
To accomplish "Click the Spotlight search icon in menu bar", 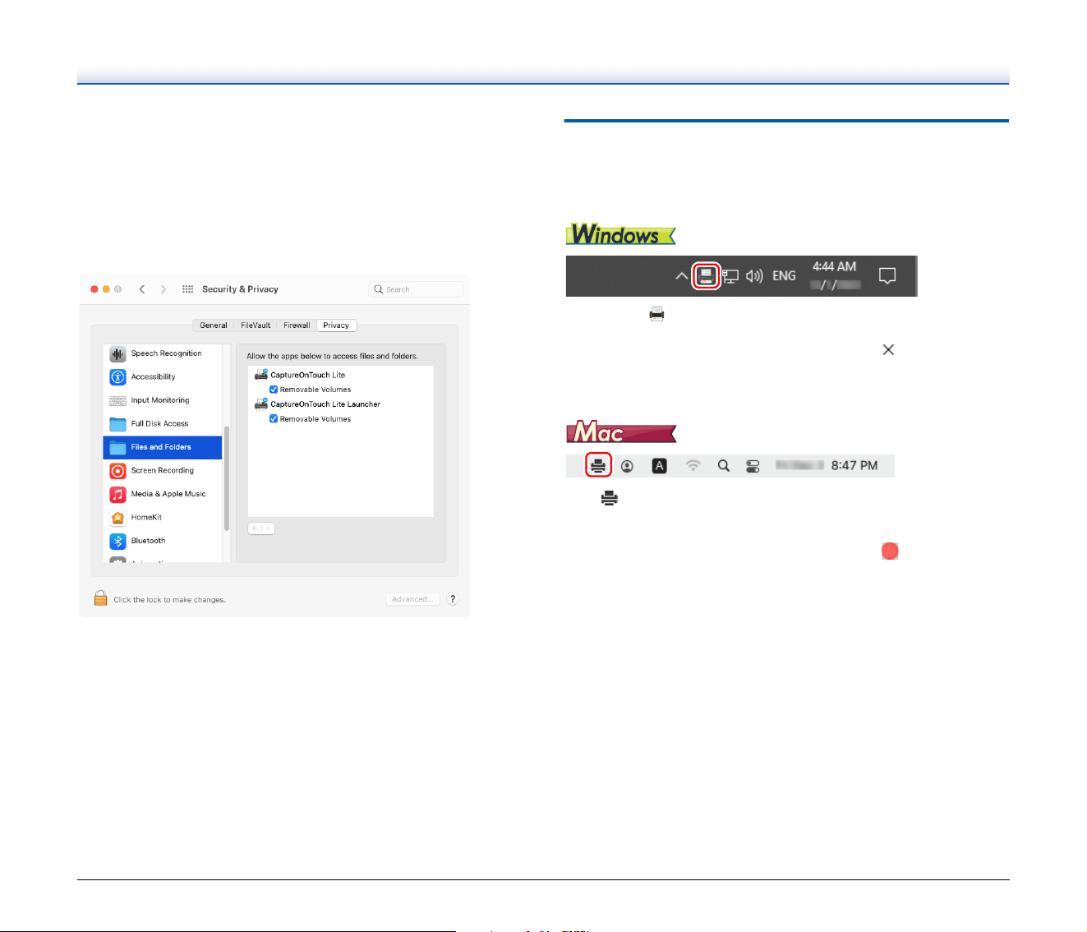I will pyautogui.click(x=723, y=466).
